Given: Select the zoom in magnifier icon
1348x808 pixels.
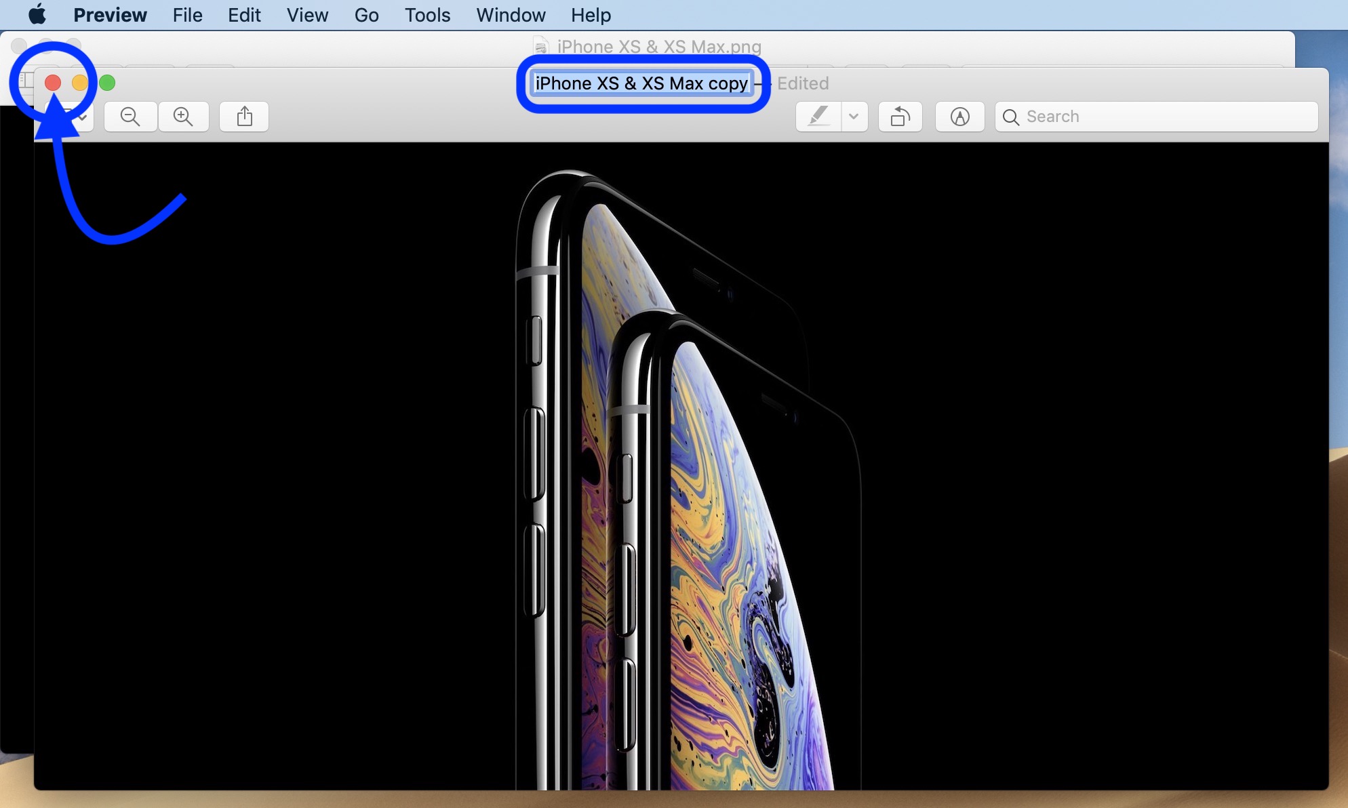Looking at the screenshot, I should click(x=183, y=115).
